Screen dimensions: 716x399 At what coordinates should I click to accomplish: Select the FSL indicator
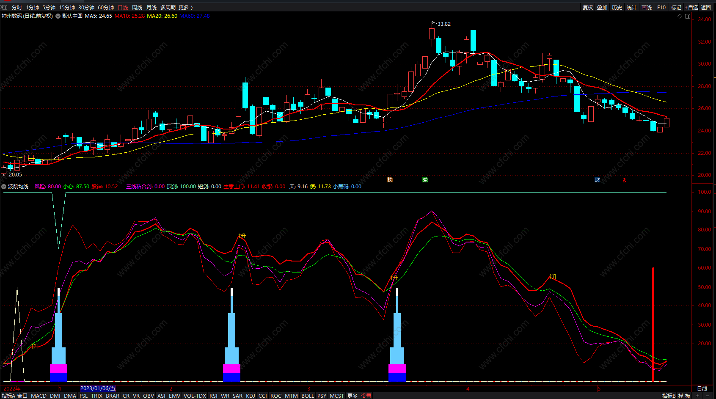pos(83,396)
